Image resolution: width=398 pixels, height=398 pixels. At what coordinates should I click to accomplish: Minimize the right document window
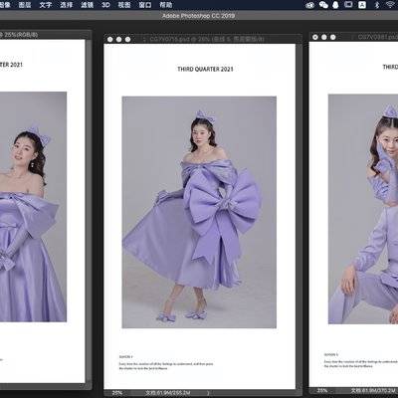click(324, 37)
